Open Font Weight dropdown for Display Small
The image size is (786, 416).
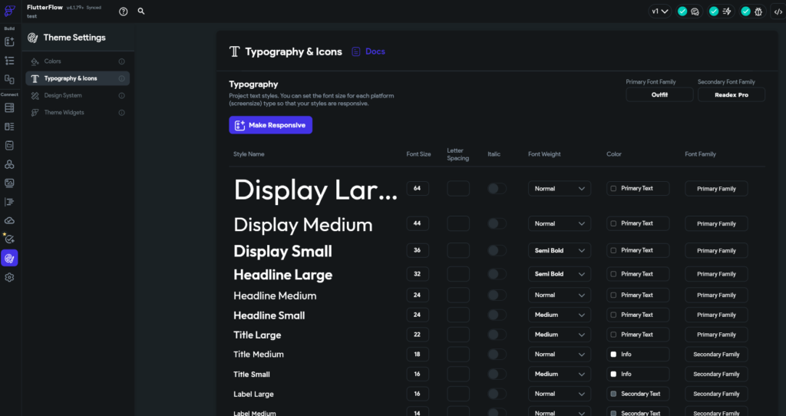click(560, 251)
